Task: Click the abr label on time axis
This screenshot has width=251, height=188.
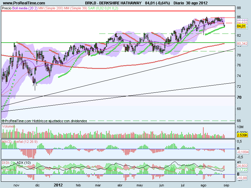Action: coord(120,185)
